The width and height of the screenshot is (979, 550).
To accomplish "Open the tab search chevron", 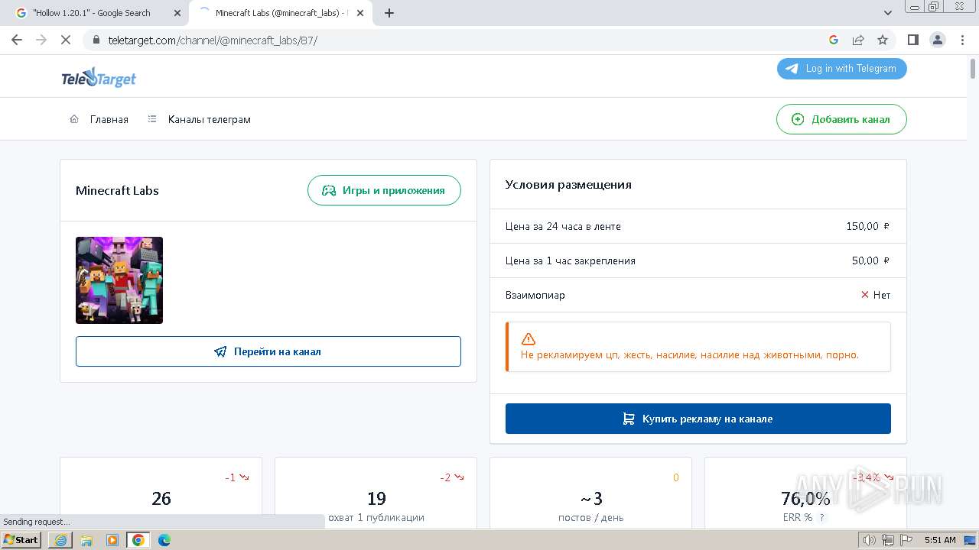I will (x=888, y=13).
